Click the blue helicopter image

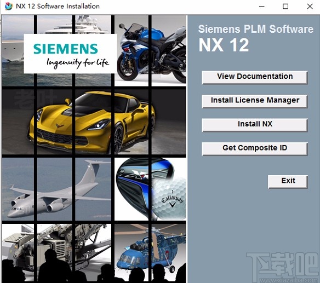point(150,253)
